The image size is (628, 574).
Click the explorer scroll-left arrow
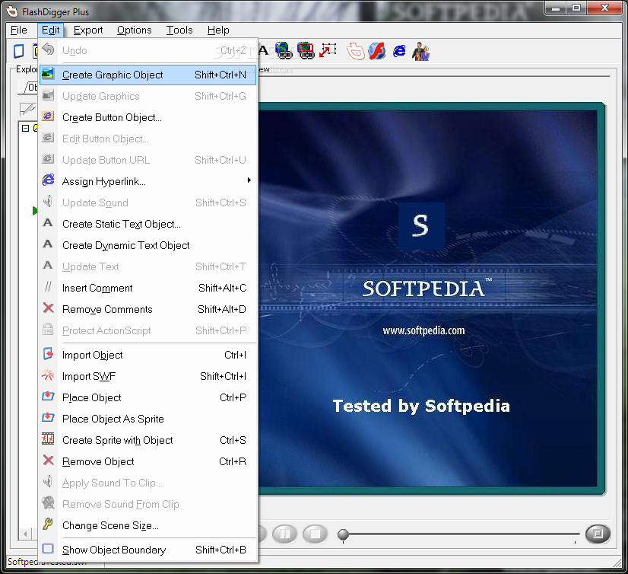pyautogui.click(x=26, y=534)
